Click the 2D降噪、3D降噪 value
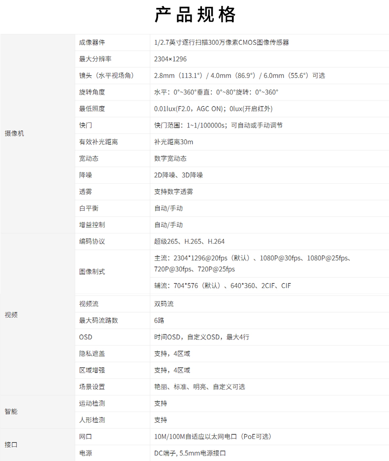Image resolution: width=389 pixels, height=461 pixels. pyautogui.click(x=178, y=175)
